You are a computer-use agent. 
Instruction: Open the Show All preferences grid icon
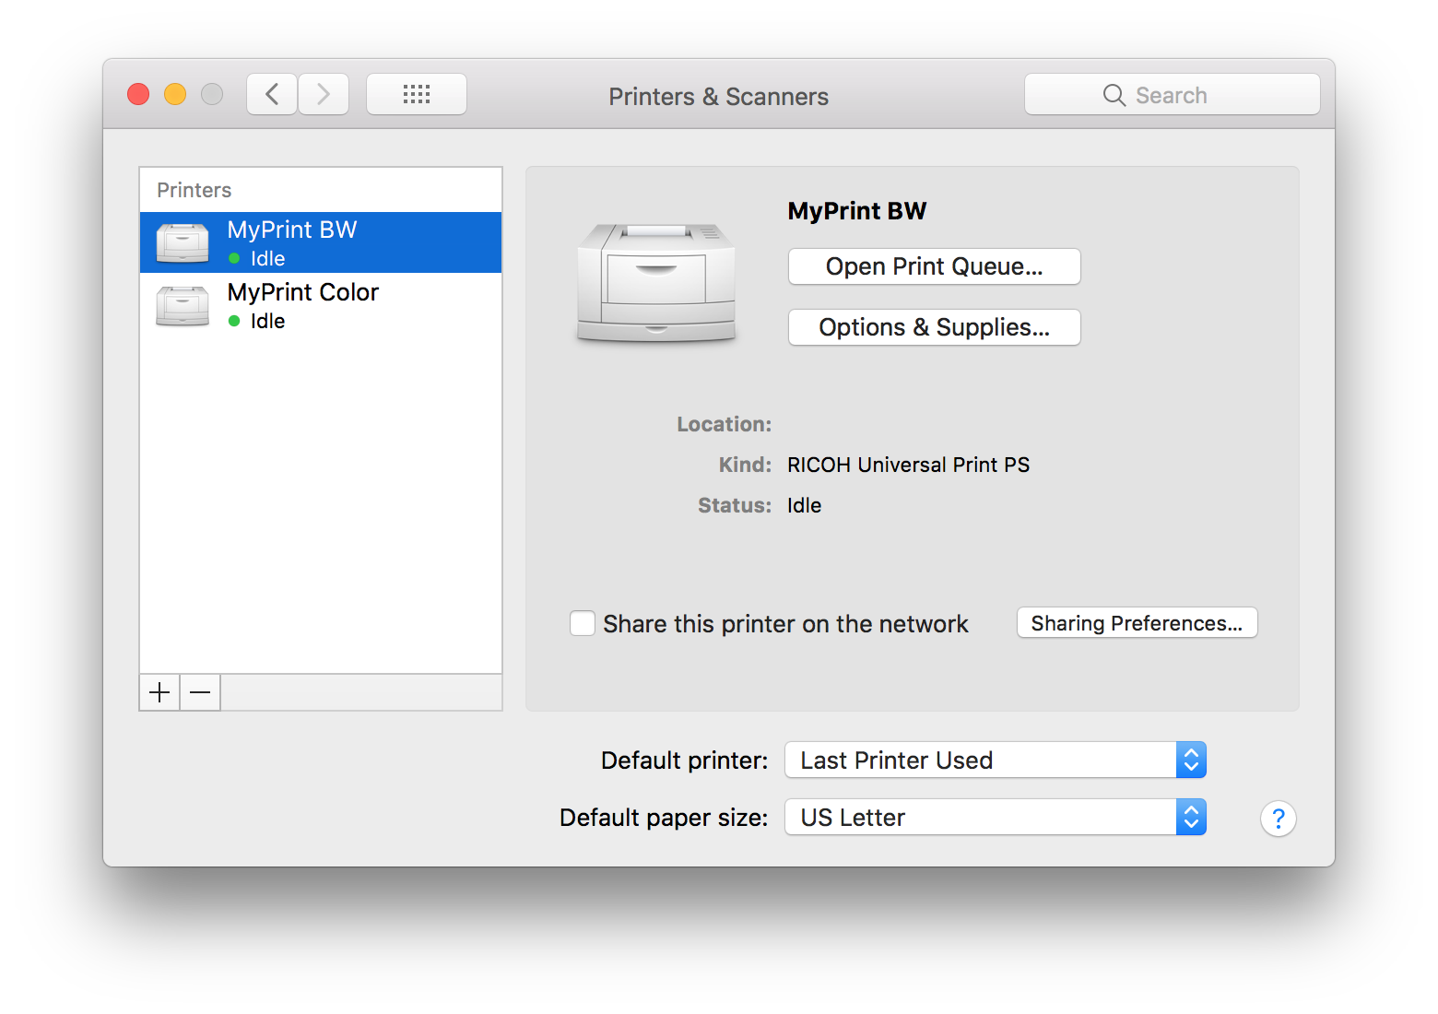pyautogui.click(x=416, y=93)
